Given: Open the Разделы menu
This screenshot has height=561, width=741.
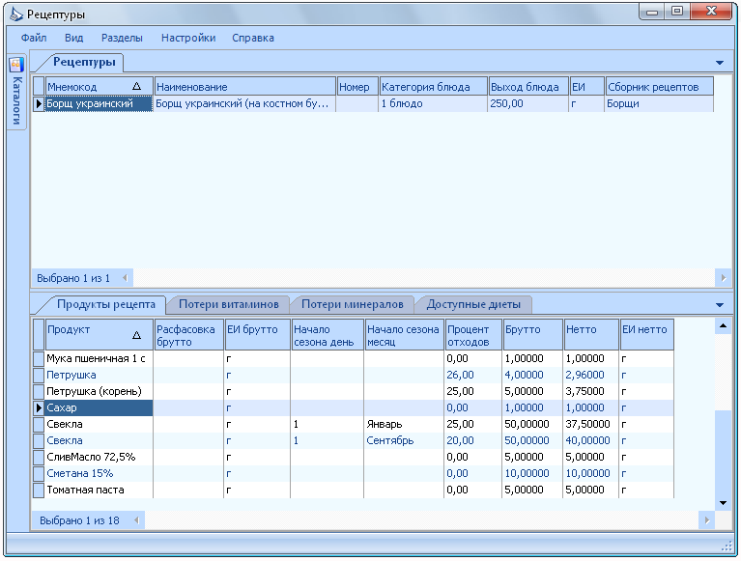Looking at the screenshot, I should (x=122, y=38).
